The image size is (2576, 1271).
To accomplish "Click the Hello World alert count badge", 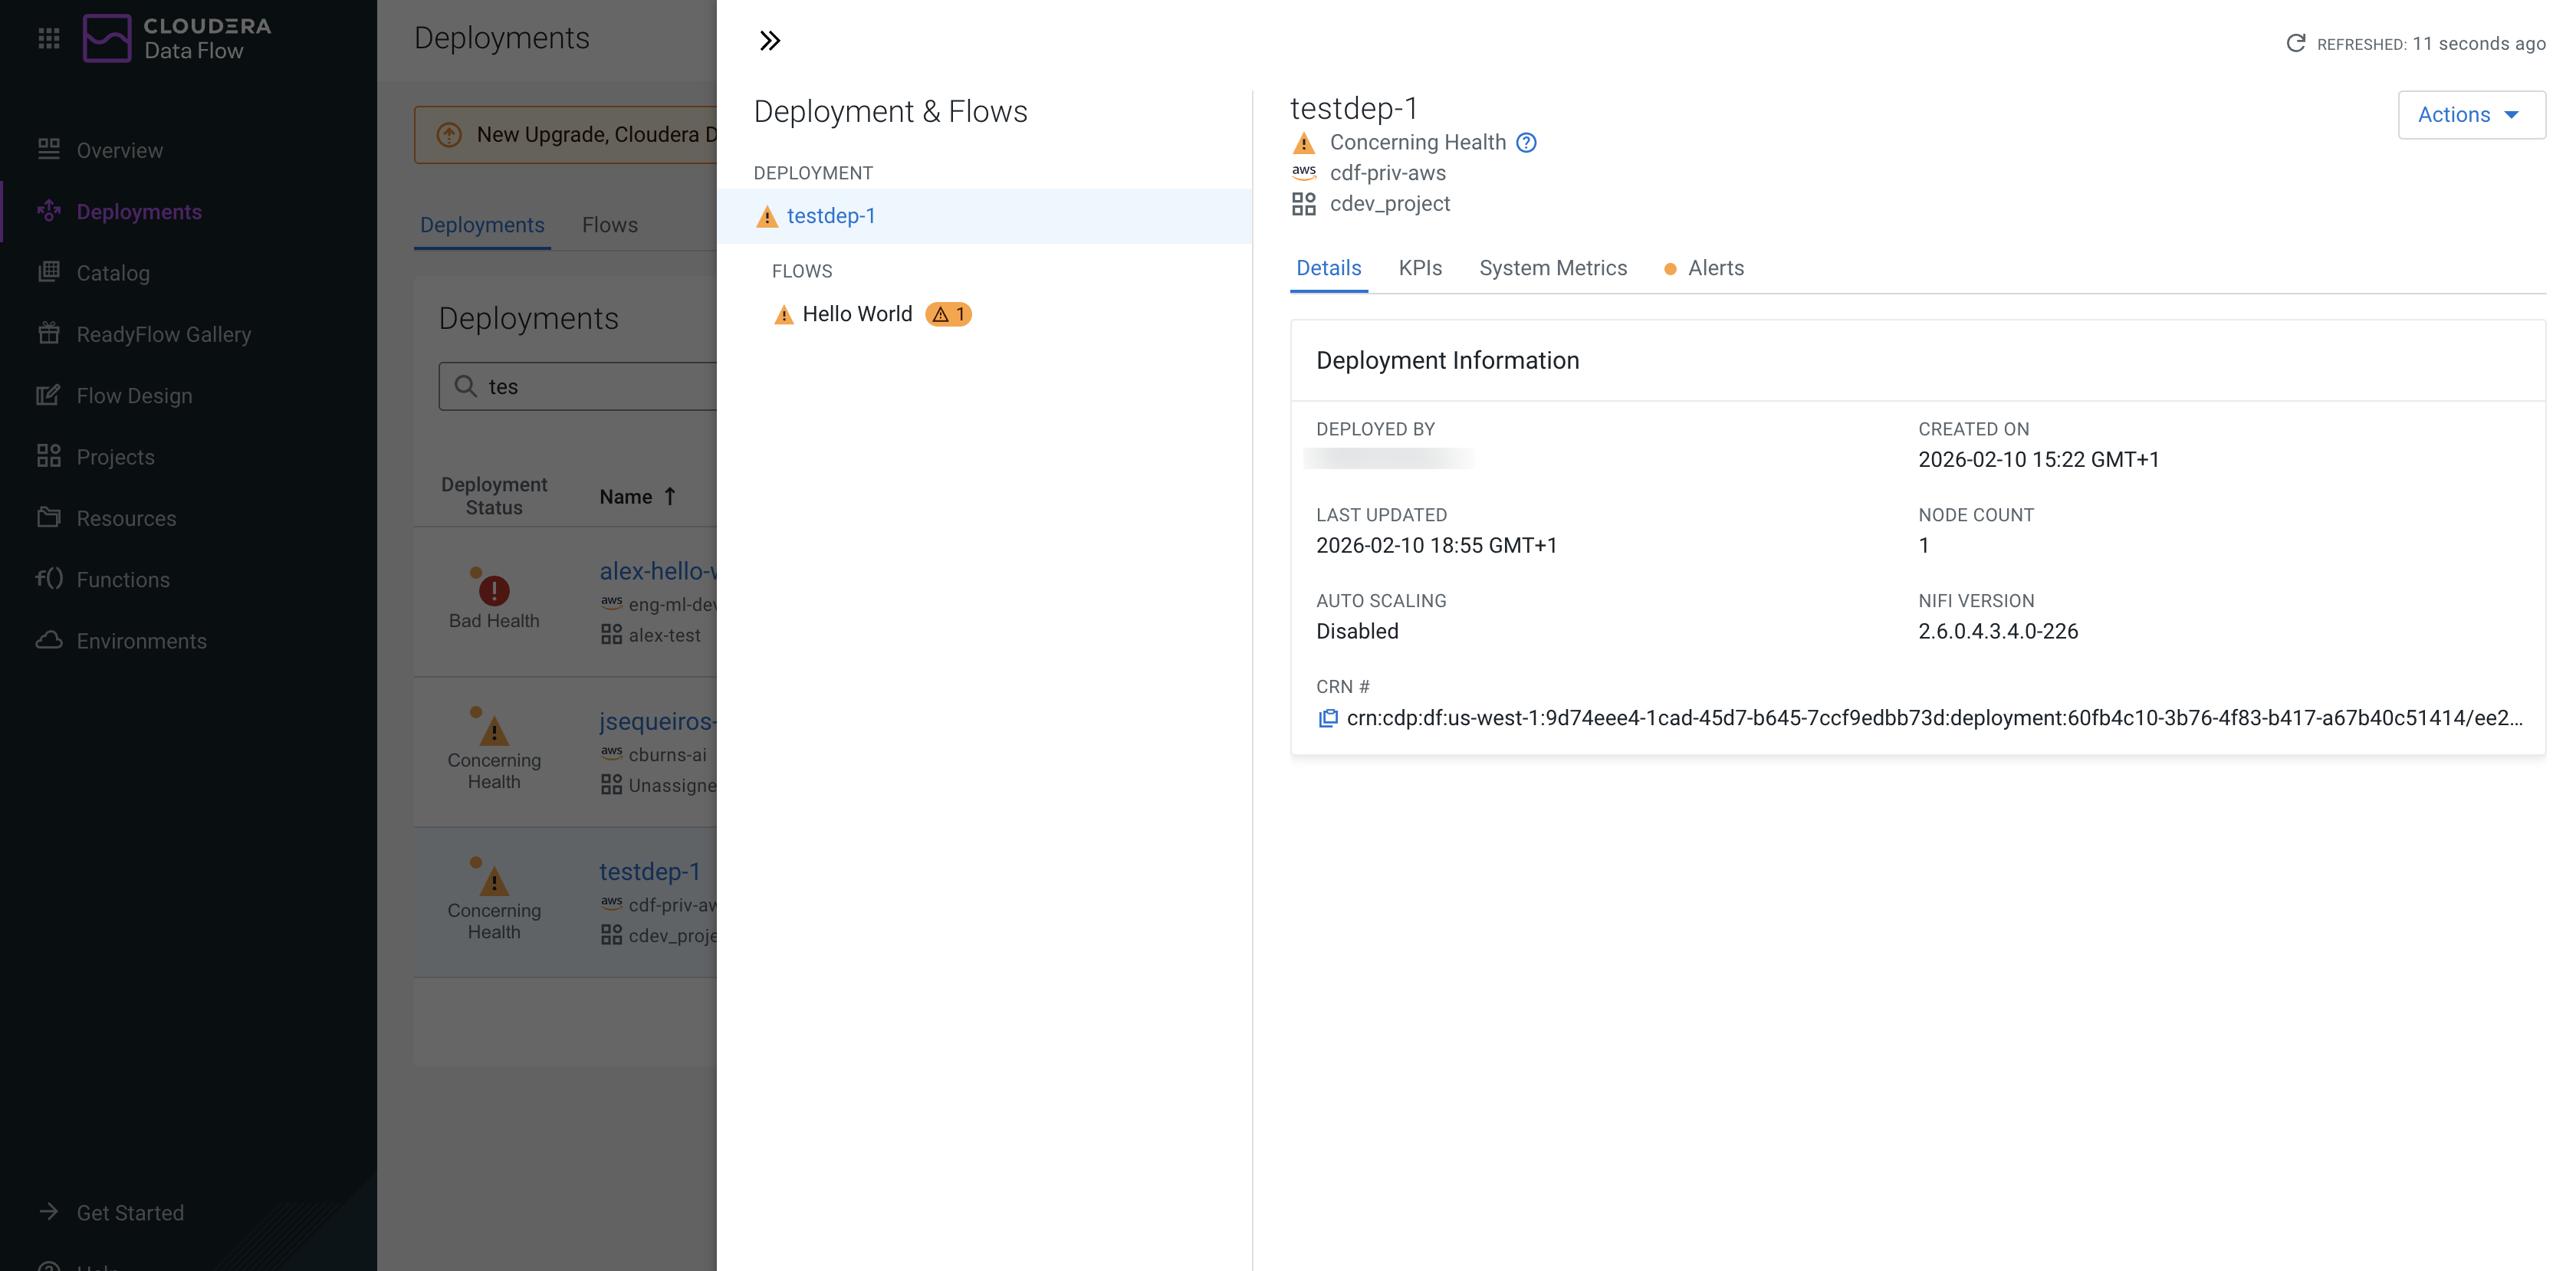I will pyautogui.click(x=948, y=314).
